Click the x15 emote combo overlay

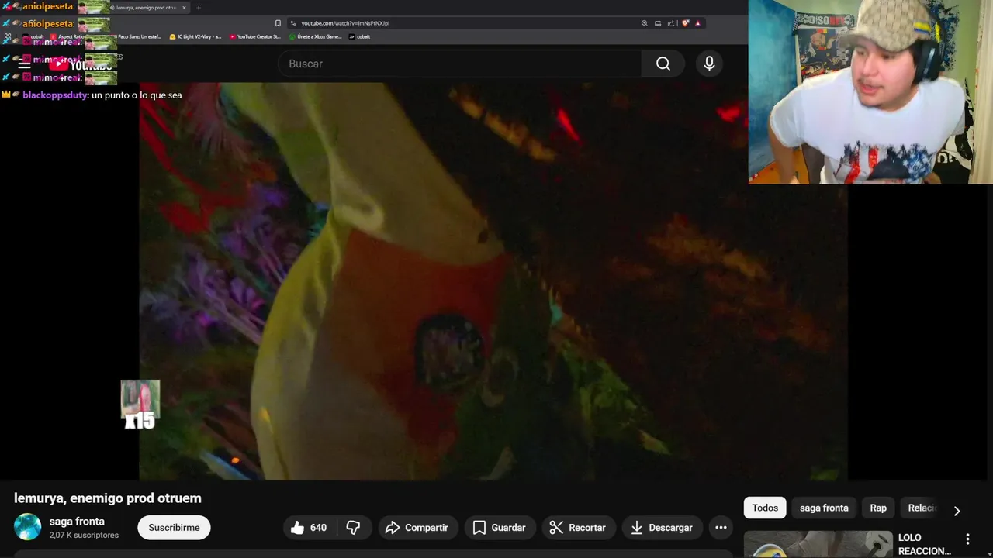click(140, 405)
